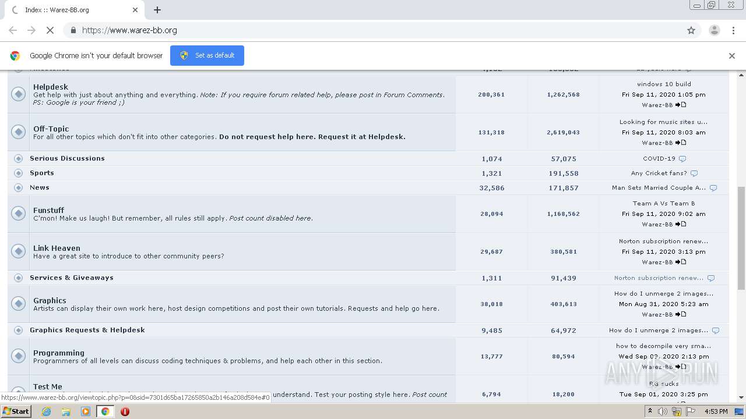Viewport: 746px width, 419px height.
Task: View latest COVID-19 post icon
Action: pyautogui.click(x=682, y=159)
